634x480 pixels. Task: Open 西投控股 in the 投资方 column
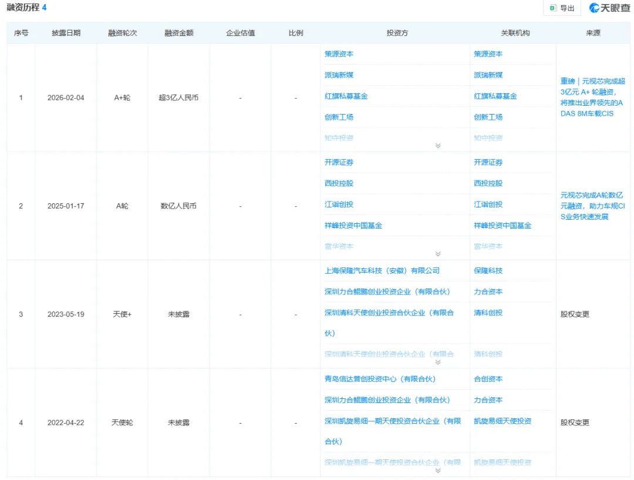pyautogui.click(x=339, y=183)
